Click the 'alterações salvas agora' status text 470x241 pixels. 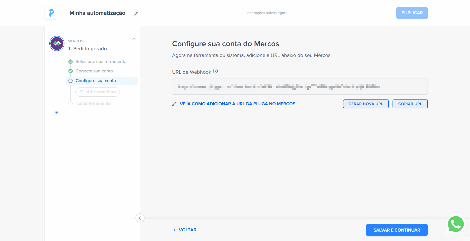coord(267,13)
